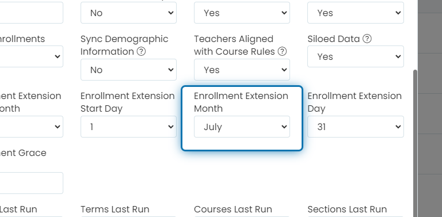Open the top-row dropdown showing No

click(x=128, y=13)
